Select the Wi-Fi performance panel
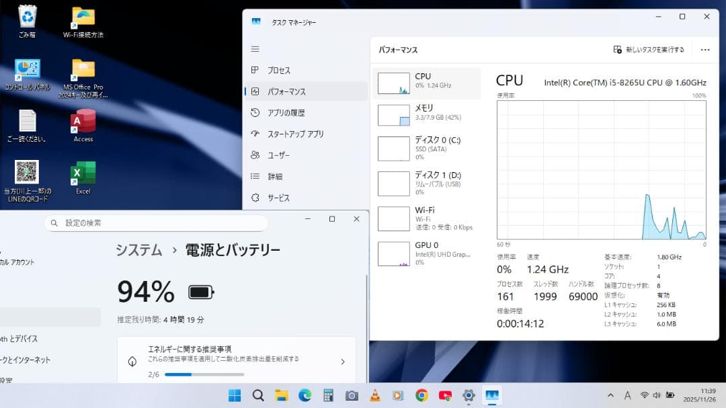Image resolution: width=726 pixels, height=408 pixels. (426, 218)
